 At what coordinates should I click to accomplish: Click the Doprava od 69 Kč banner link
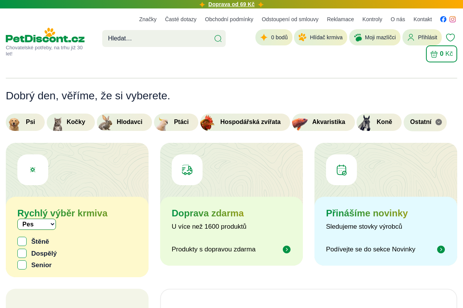coord(231,4)
